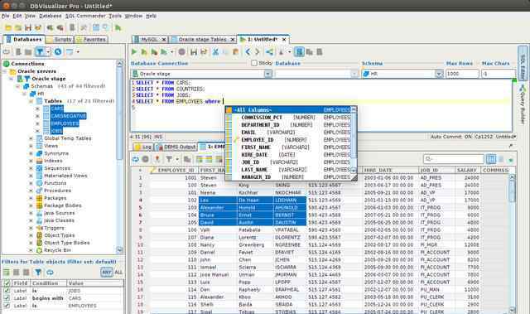This screenshot has width=530, height=314.
Task: Open the Log tab in results
Action: pyautogui.click(x=143, y=147)
